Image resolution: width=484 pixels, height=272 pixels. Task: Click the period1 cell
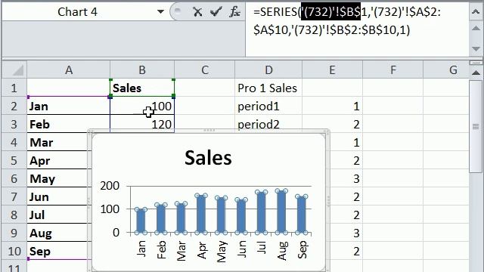click(x=268, y=106)
